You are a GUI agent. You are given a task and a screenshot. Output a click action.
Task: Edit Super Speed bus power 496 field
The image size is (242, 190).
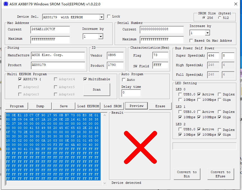click(x=213, y=56)
